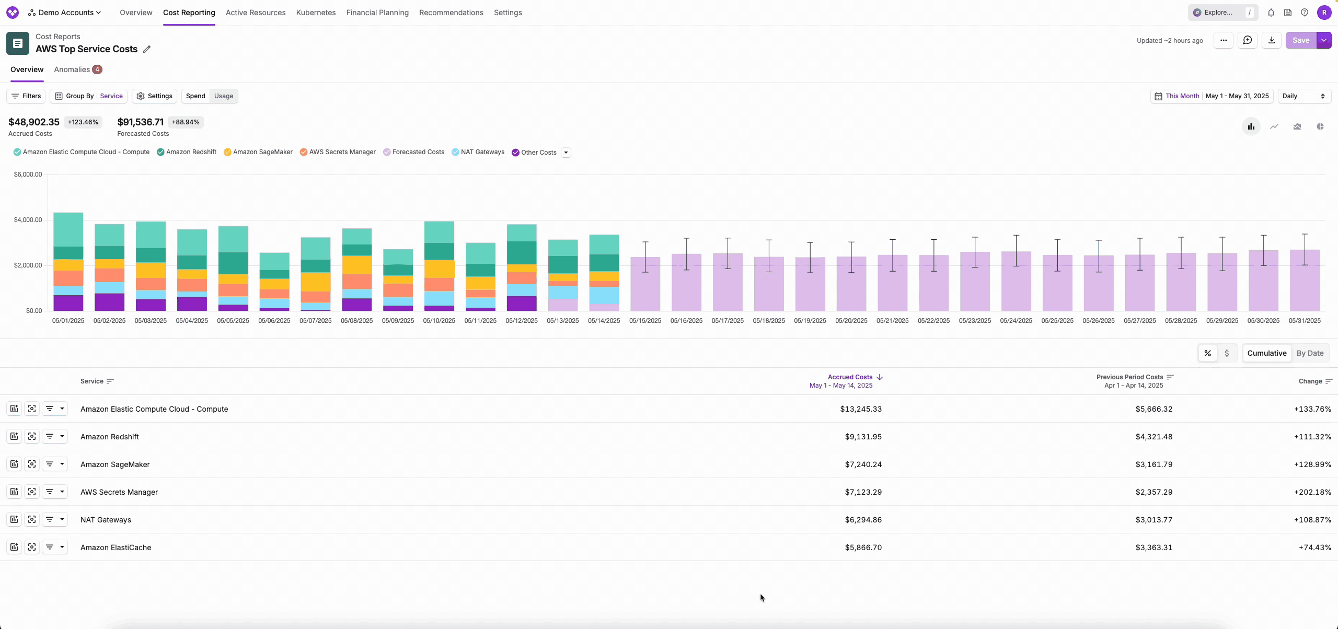
Task: Open the documentation page icon
Action: point(1288,13)
